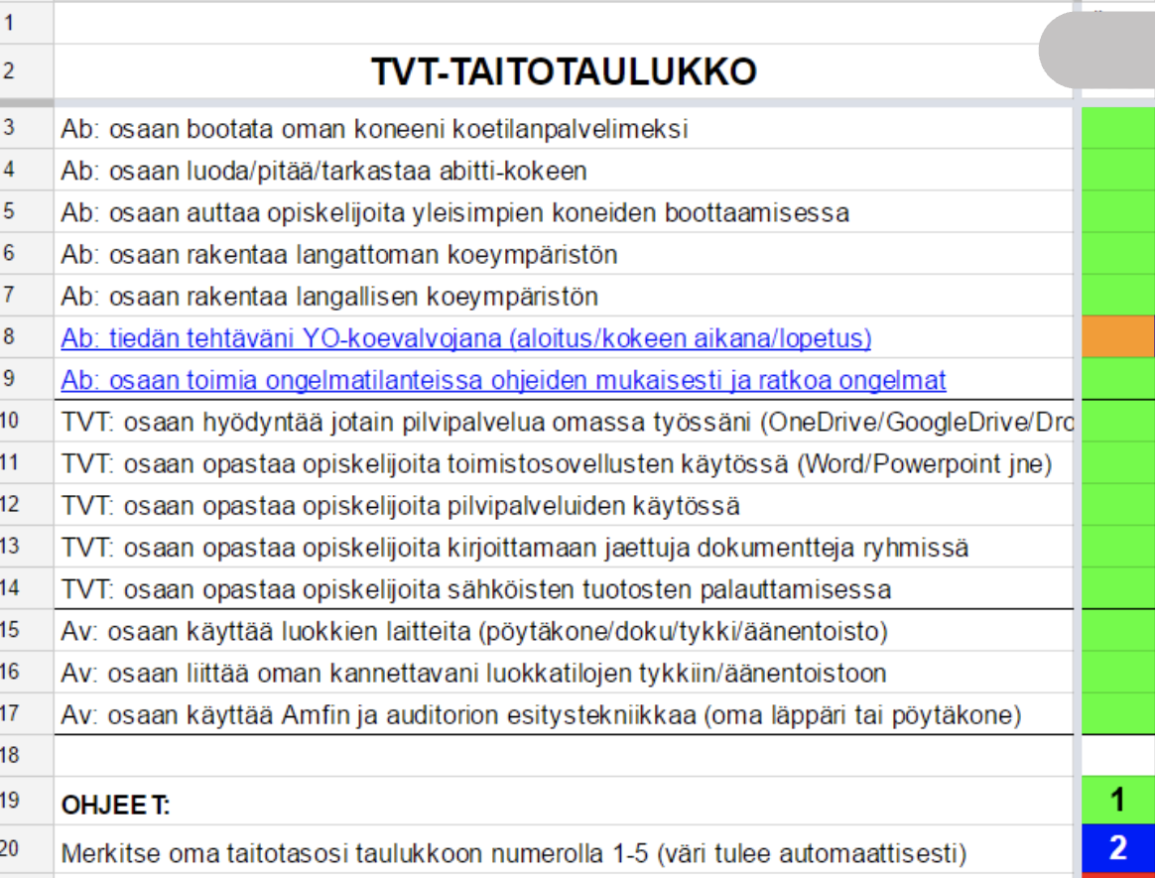Click row header 8

pyautogui.click(x=27, y=338)
